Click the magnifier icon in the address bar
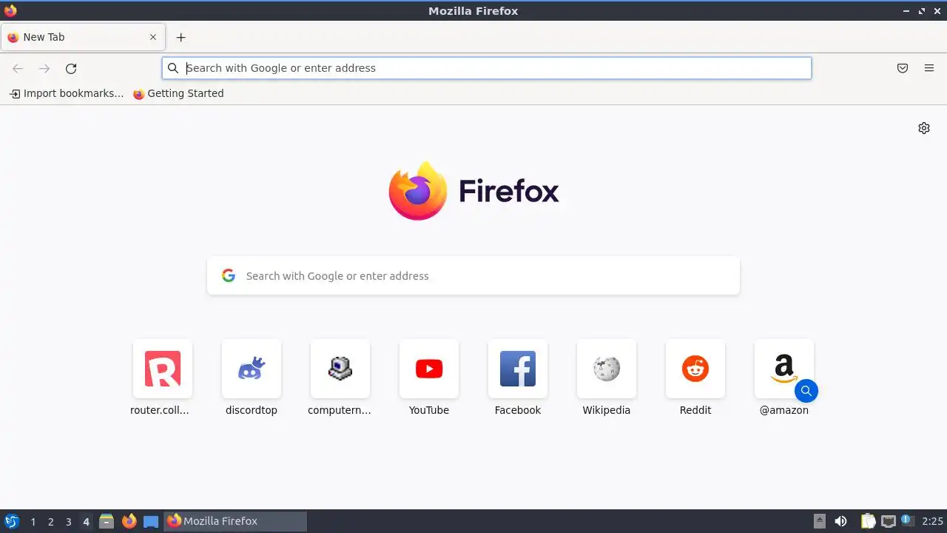 pos(173,68)
